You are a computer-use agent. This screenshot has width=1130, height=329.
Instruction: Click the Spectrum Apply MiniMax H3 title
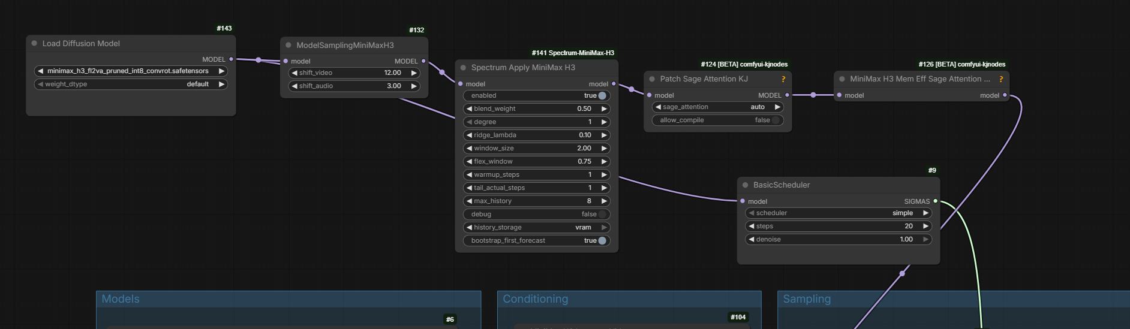click(x=523, y=68)
